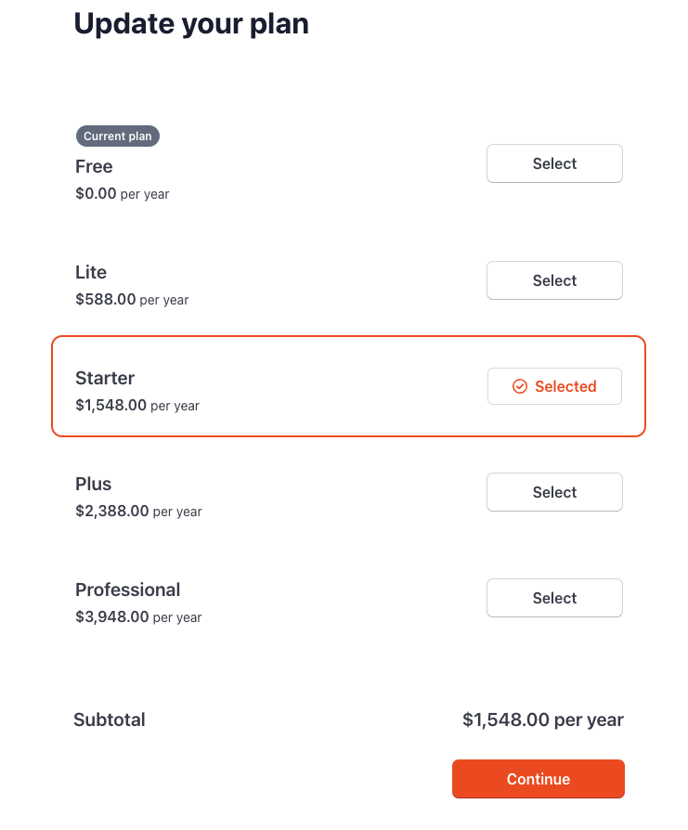Click the subtotal amount $1,548.00 per year
688x830 pixels.
click(x=542, y=720)
